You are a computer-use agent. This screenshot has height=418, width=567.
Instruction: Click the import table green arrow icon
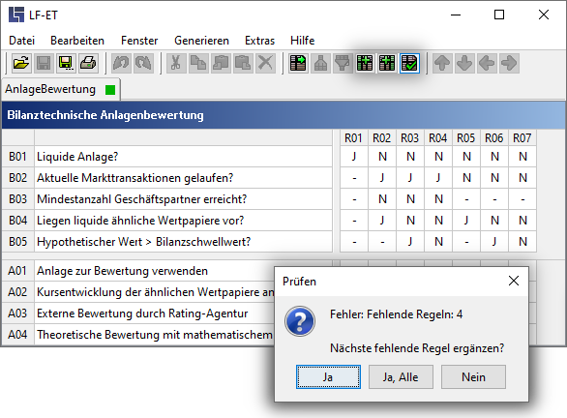298,63
